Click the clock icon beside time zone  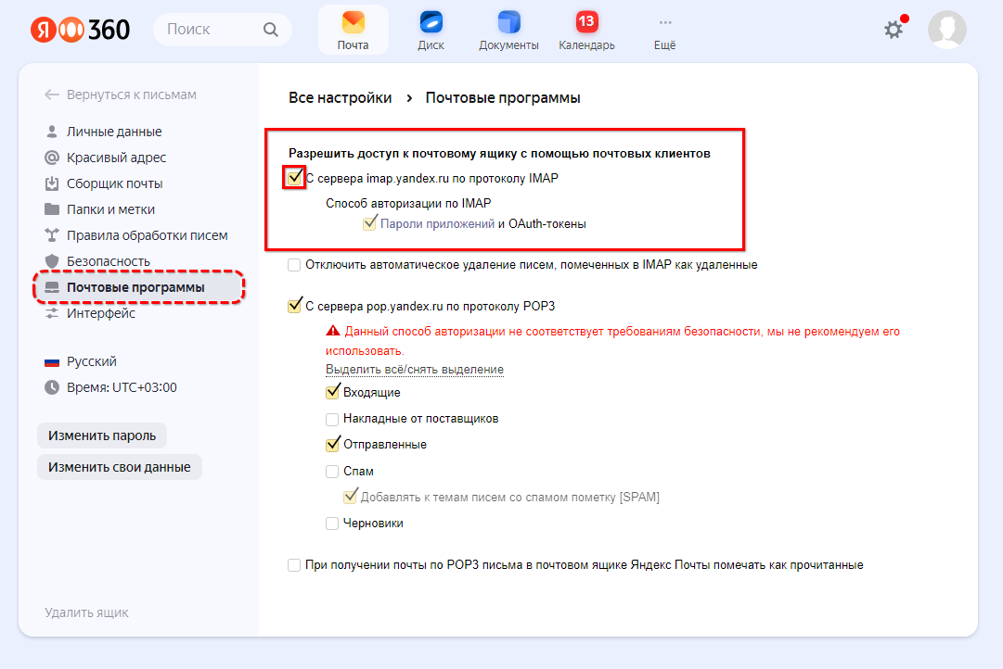coord(52,387)
